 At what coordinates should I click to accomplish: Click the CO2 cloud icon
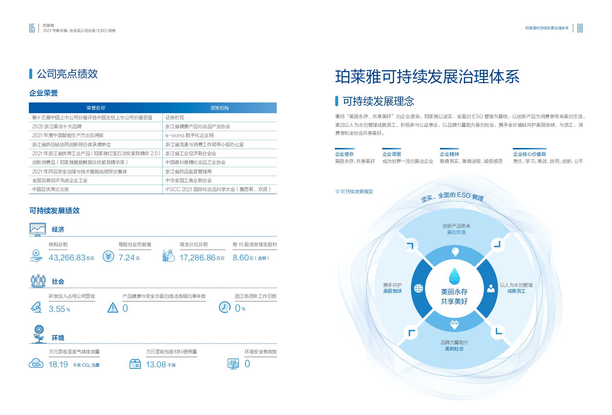pos(36,364)
